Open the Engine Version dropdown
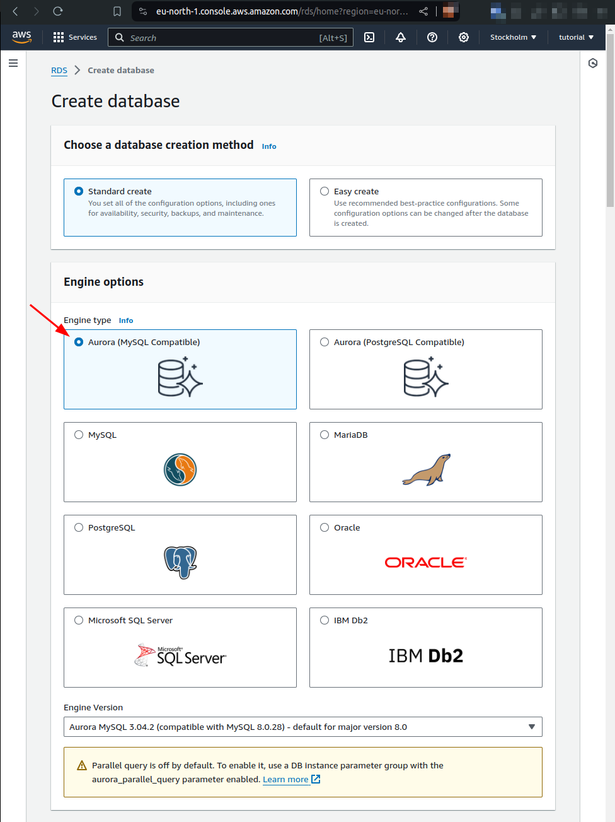 303,727
